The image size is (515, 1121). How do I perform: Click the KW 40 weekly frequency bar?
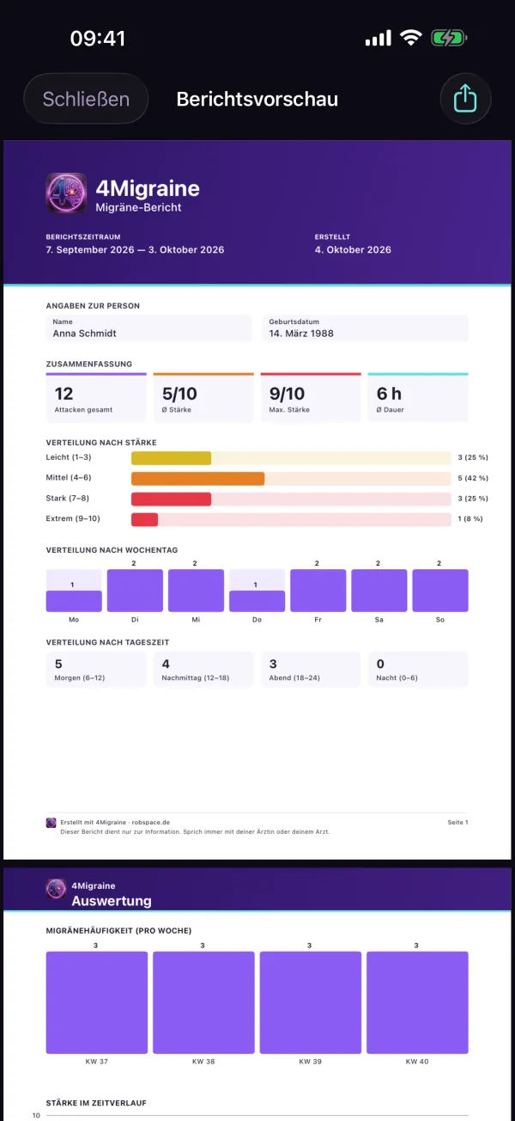point(418,1002)
